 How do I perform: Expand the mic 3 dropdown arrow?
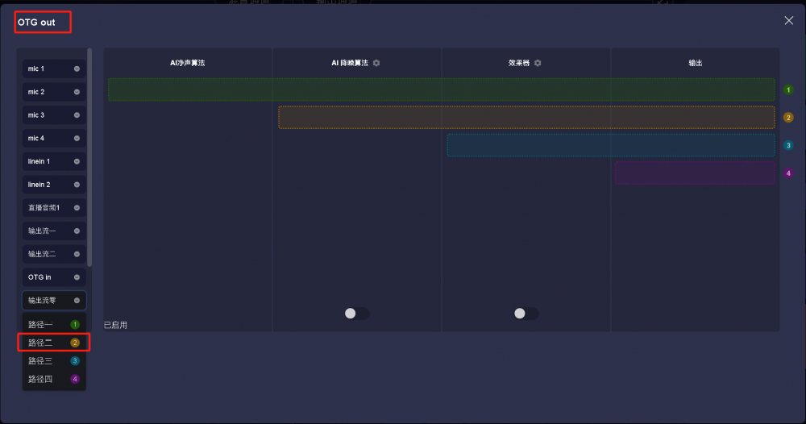(77, 115)
